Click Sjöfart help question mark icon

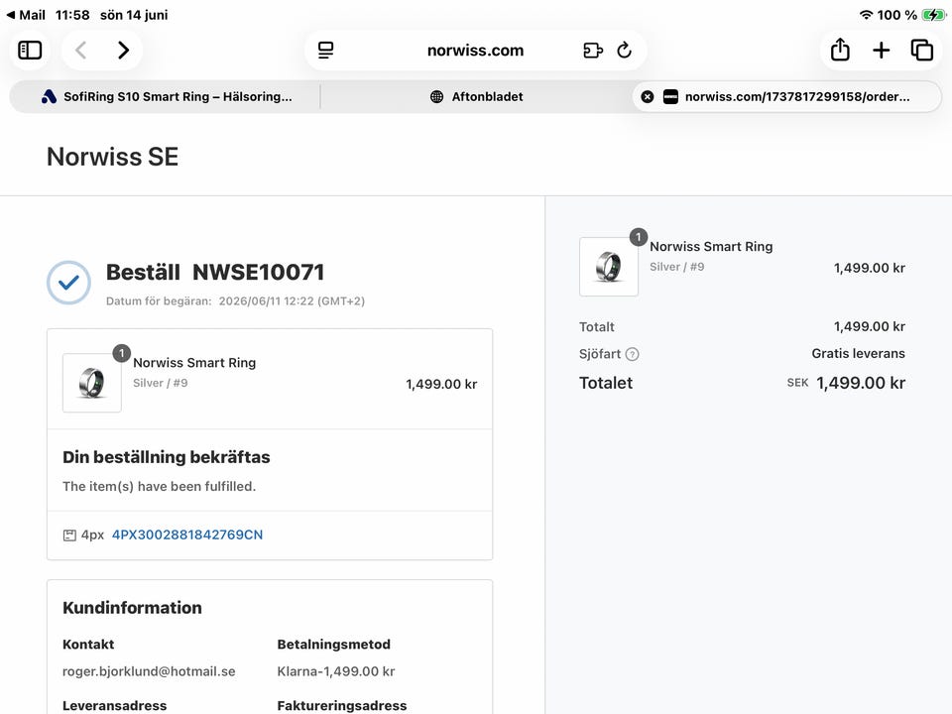(632, 354)
